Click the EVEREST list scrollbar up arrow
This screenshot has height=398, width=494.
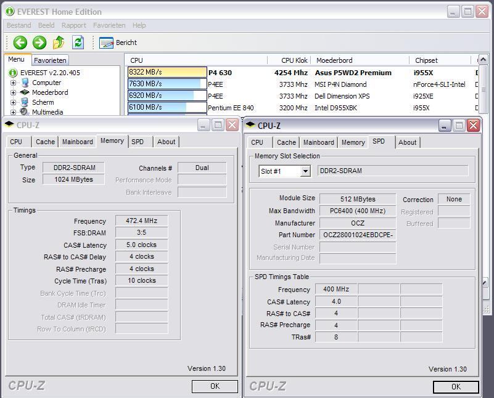[x=484, y=60]
